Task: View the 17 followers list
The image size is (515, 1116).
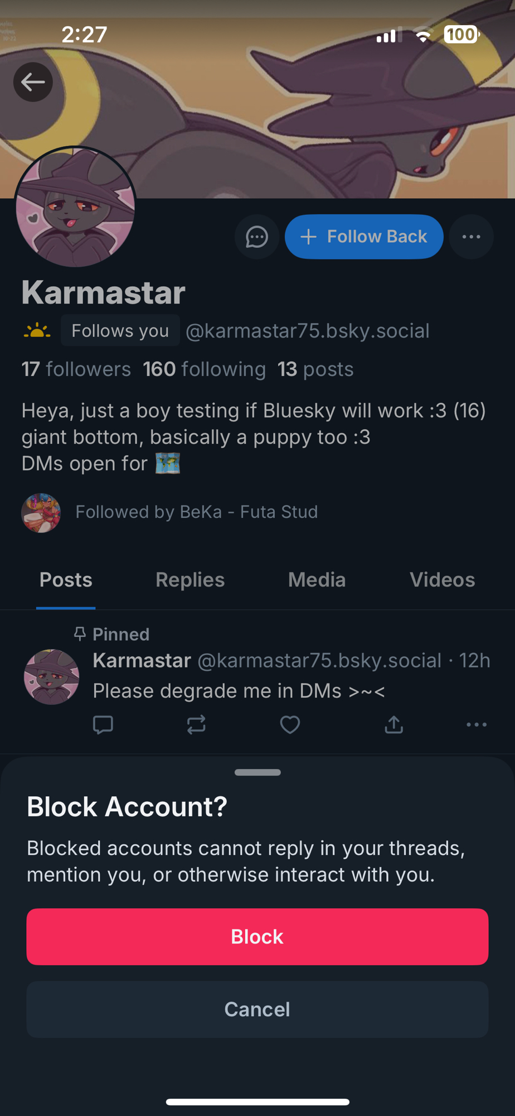Action: 76,369
